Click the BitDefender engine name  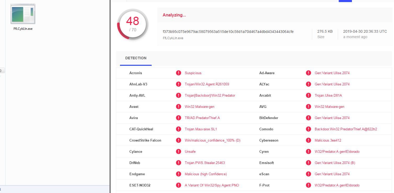coord(269,118)
